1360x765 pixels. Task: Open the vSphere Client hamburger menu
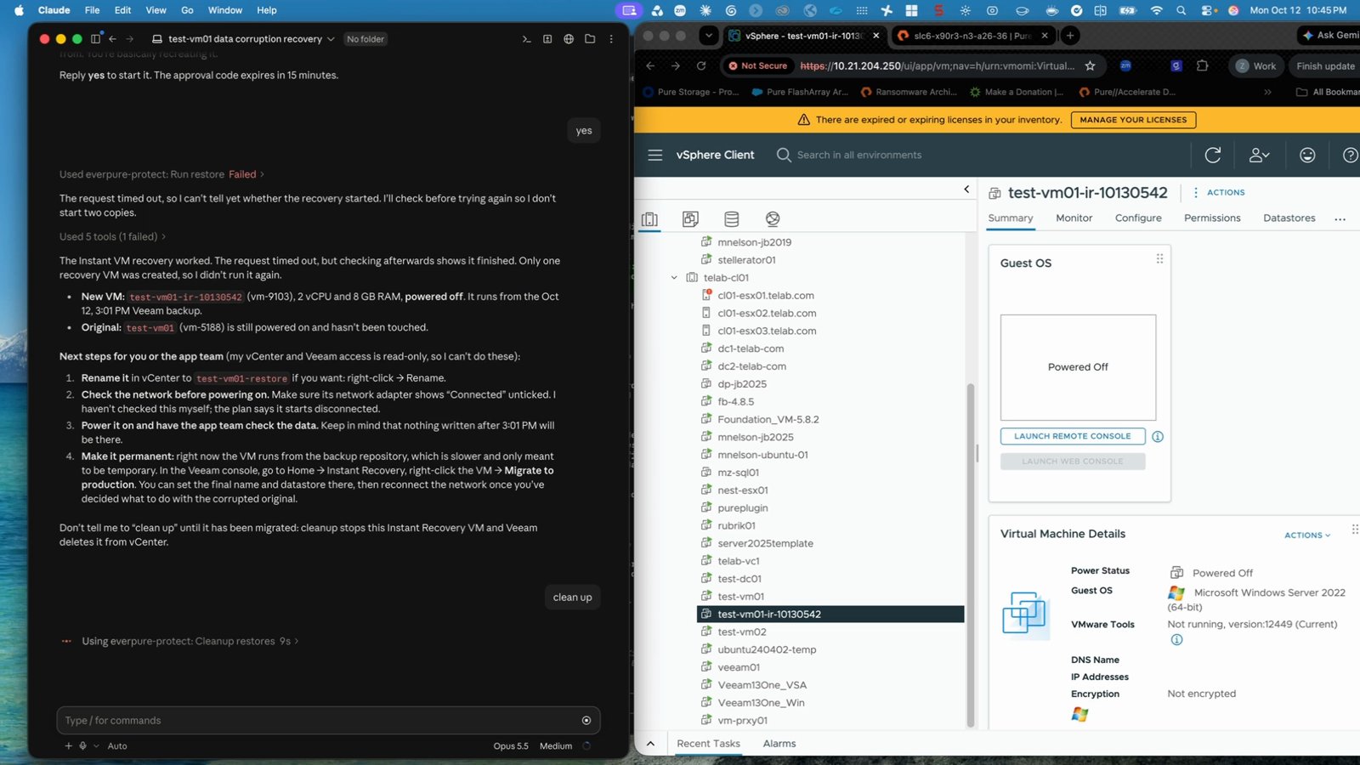click(x=654, y=155)
